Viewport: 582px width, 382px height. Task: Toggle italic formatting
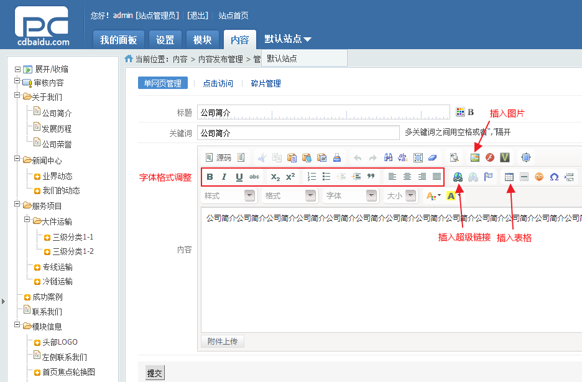(x=224, y=177)
